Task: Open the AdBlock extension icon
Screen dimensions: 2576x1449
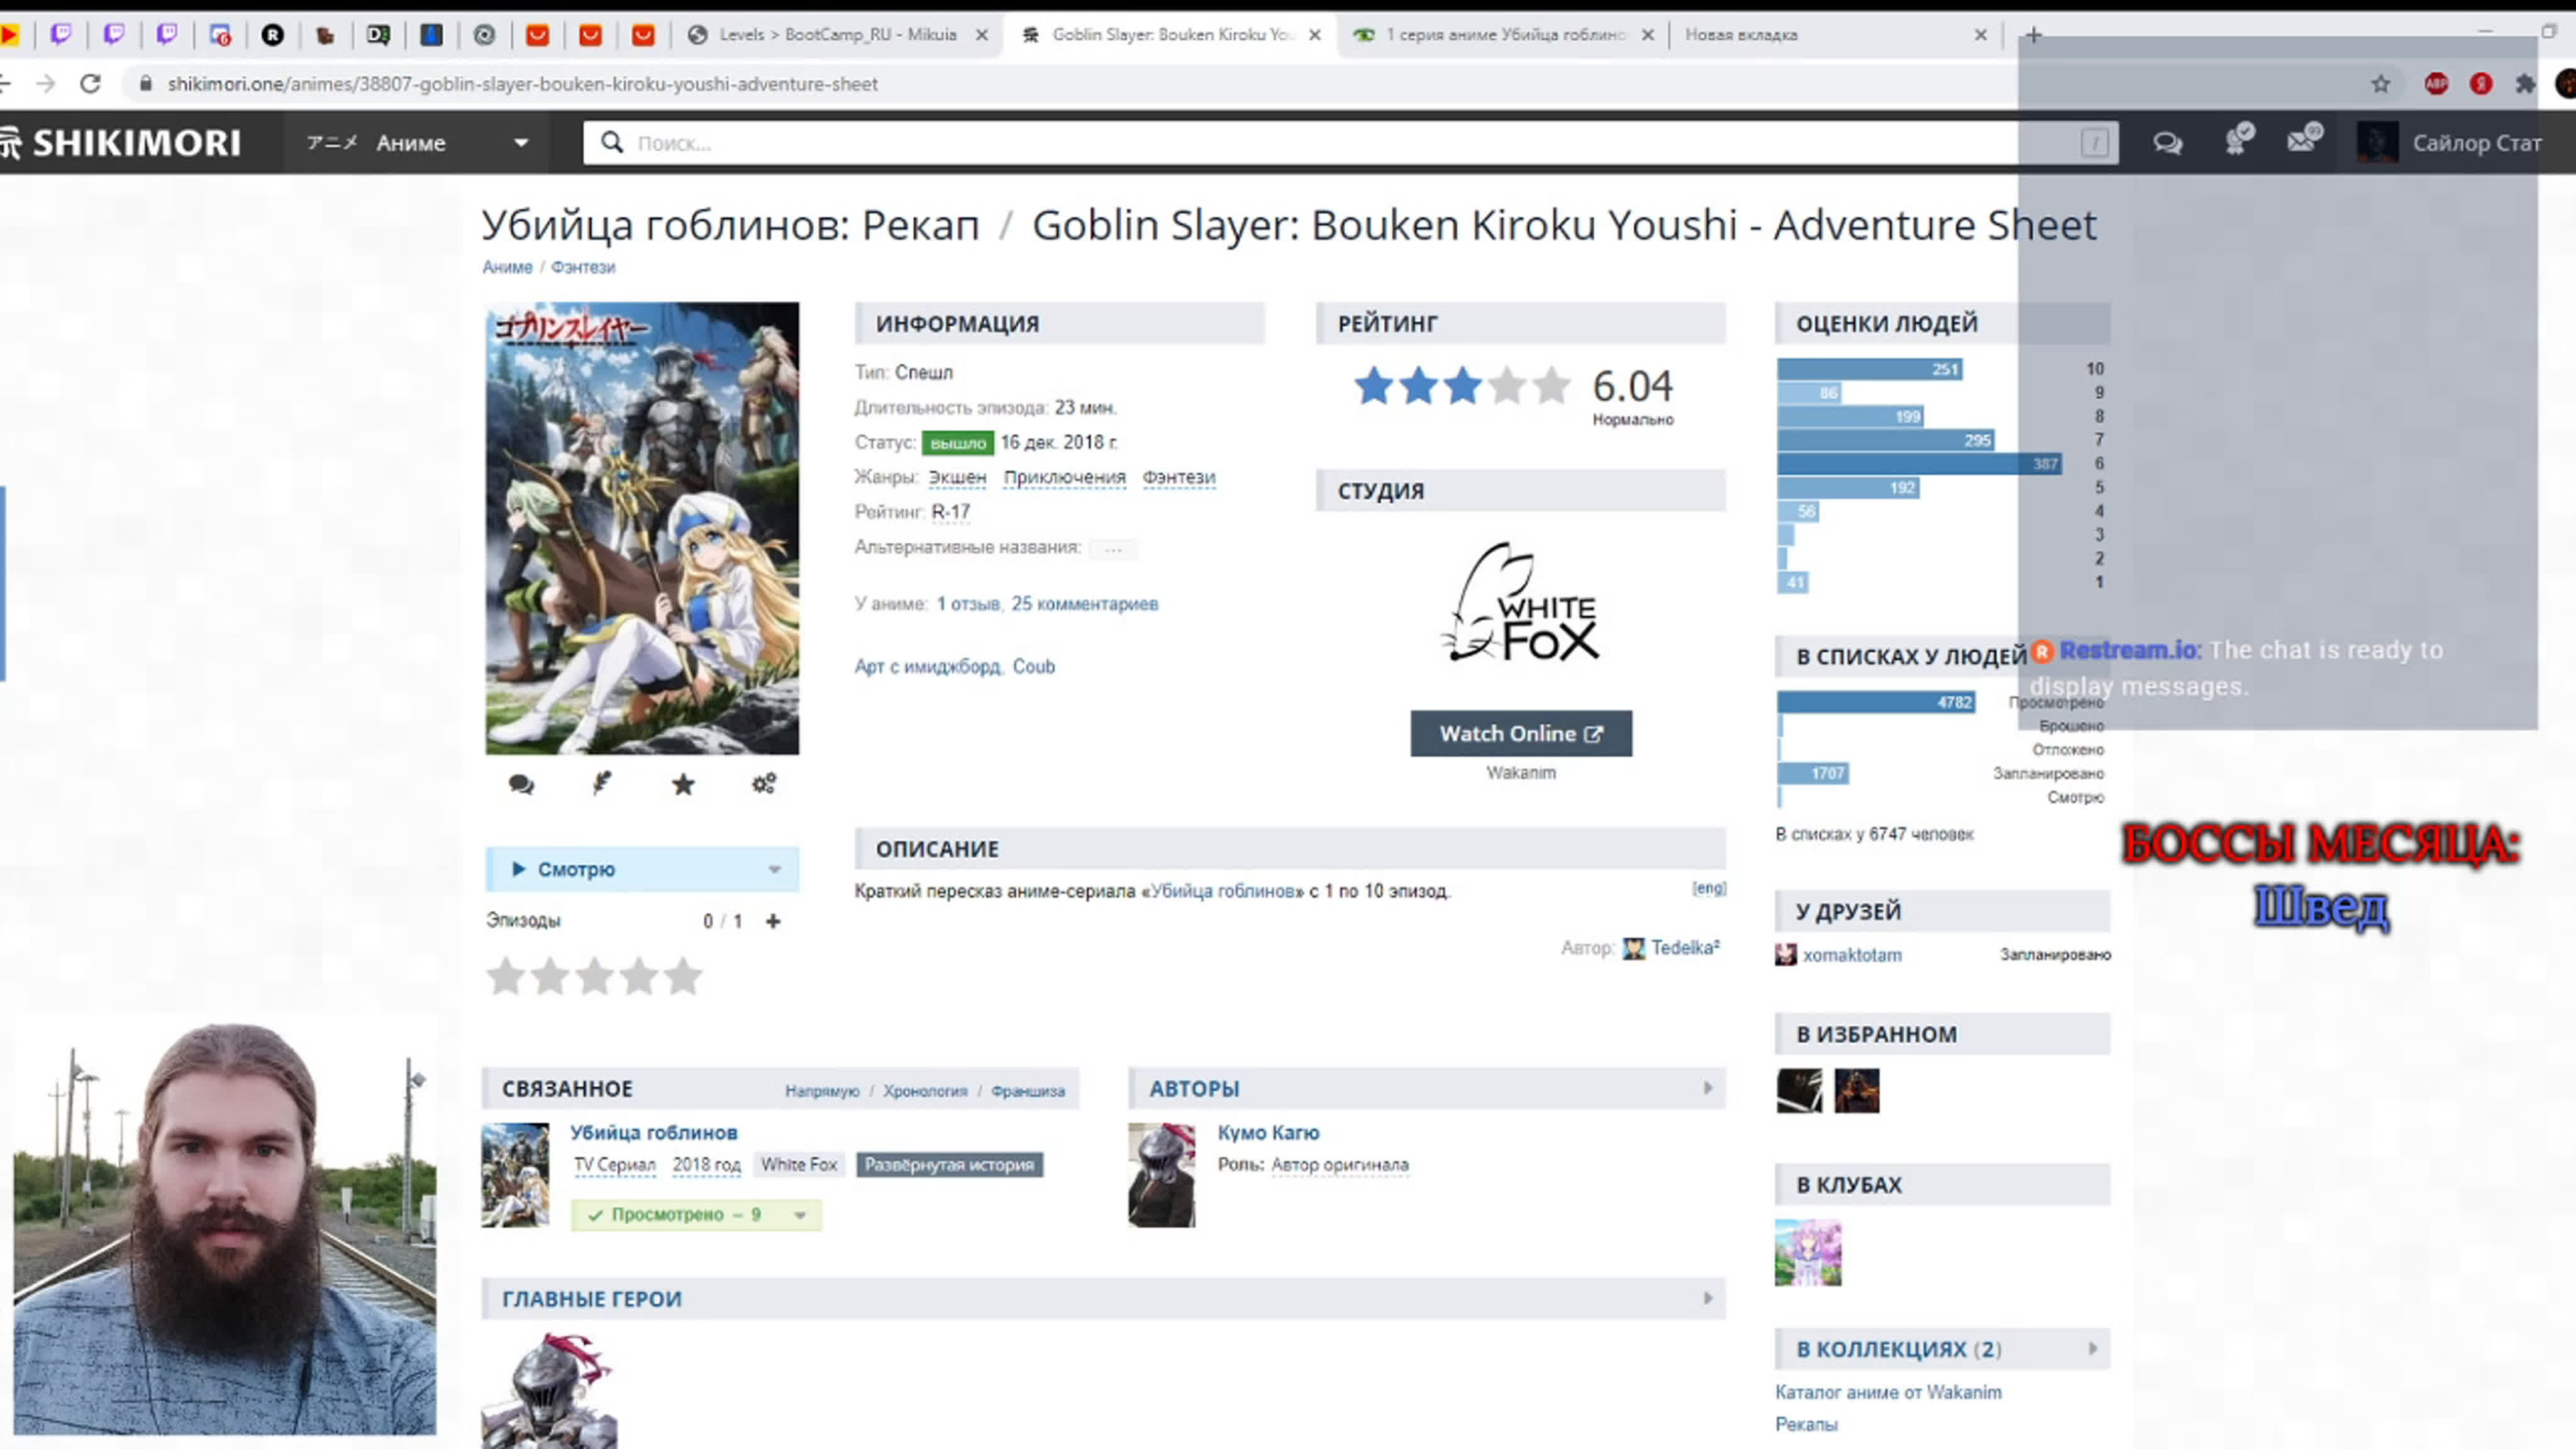Action: (x=2436, y=84)
